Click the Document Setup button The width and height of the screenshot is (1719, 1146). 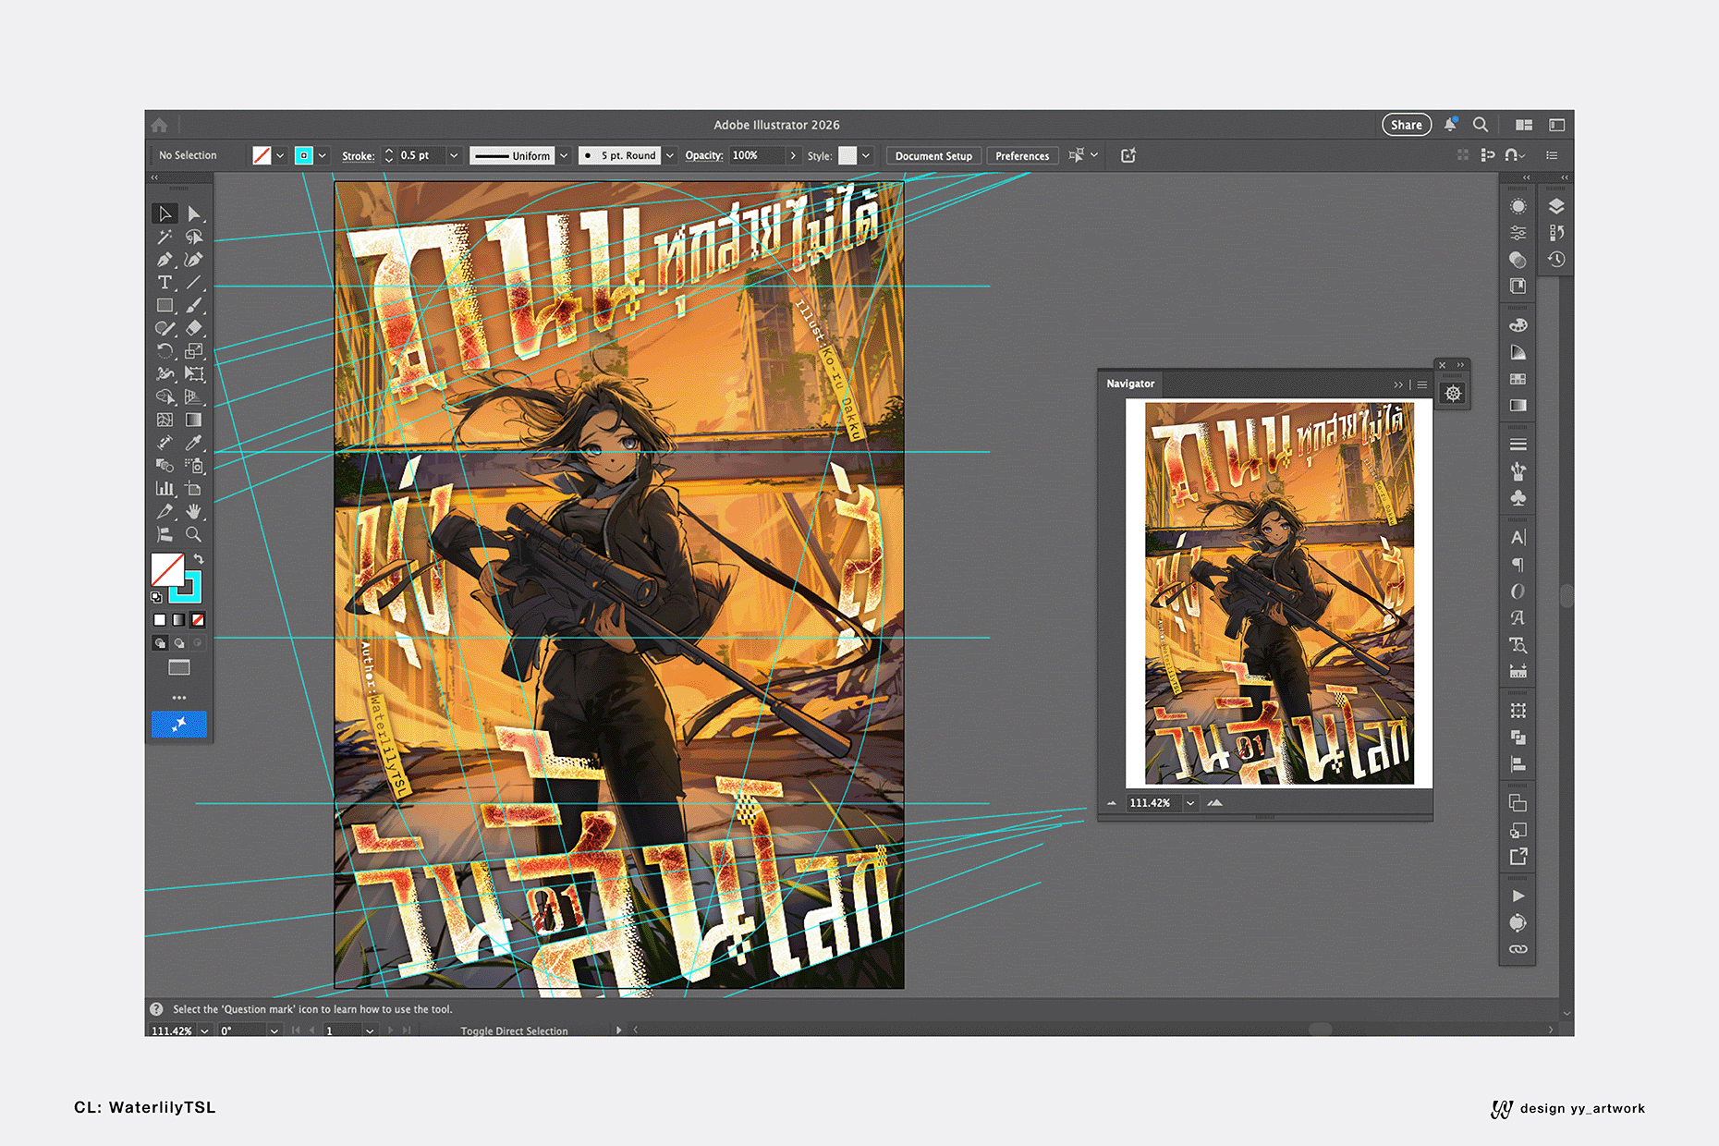933,155
